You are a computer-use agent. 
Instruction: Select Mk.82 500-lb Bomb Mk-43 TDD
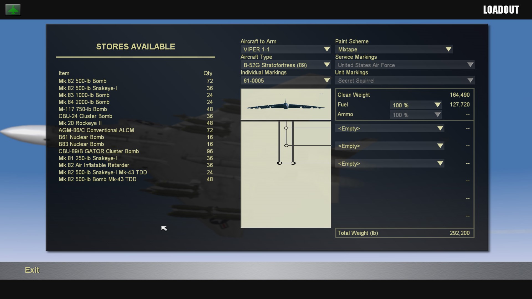(x=136, y=179)
